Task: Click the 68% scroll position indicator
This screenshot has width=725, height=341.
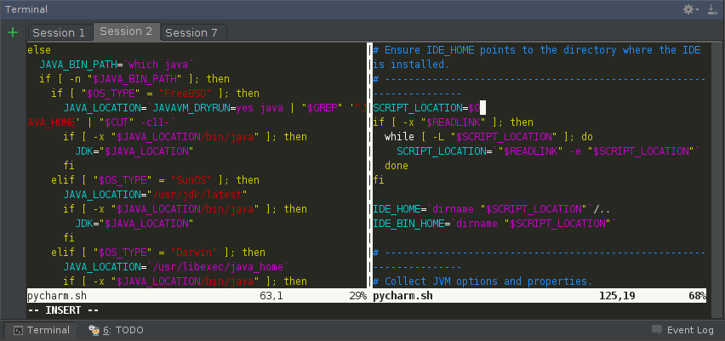Action: click(x=697, y=296)
